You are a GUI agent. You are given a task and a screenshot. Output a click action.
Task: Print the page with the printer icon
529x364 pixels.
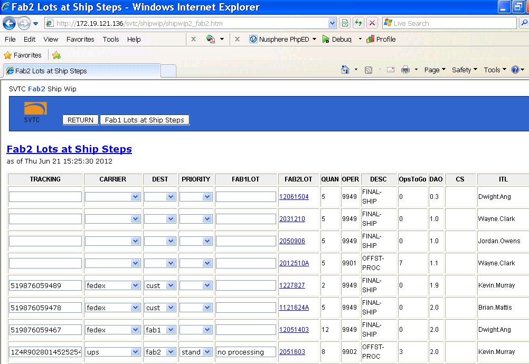click(x=405, y=70)
